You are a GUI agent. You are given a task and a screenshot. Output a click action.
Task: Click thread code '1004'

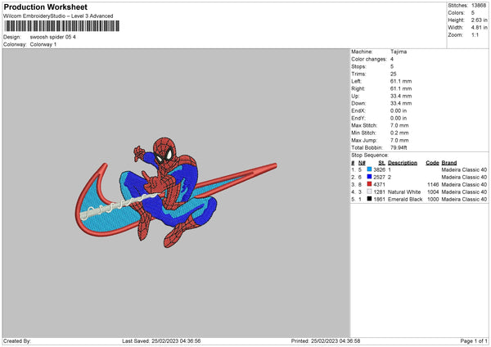tap(433, 192)
